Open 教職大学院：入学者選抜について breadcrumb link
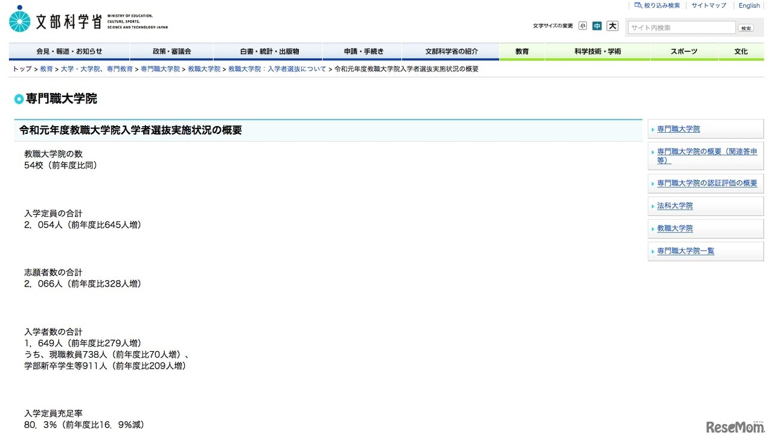This screenshot has width=773, height=441. [277, 69]
